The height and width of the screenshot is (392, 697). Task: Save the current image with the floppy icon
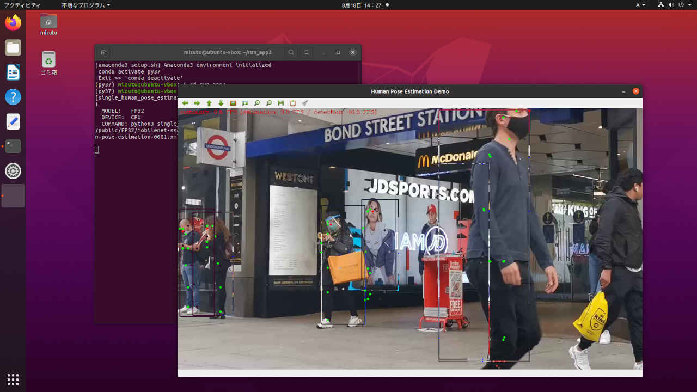pos(281,103)
